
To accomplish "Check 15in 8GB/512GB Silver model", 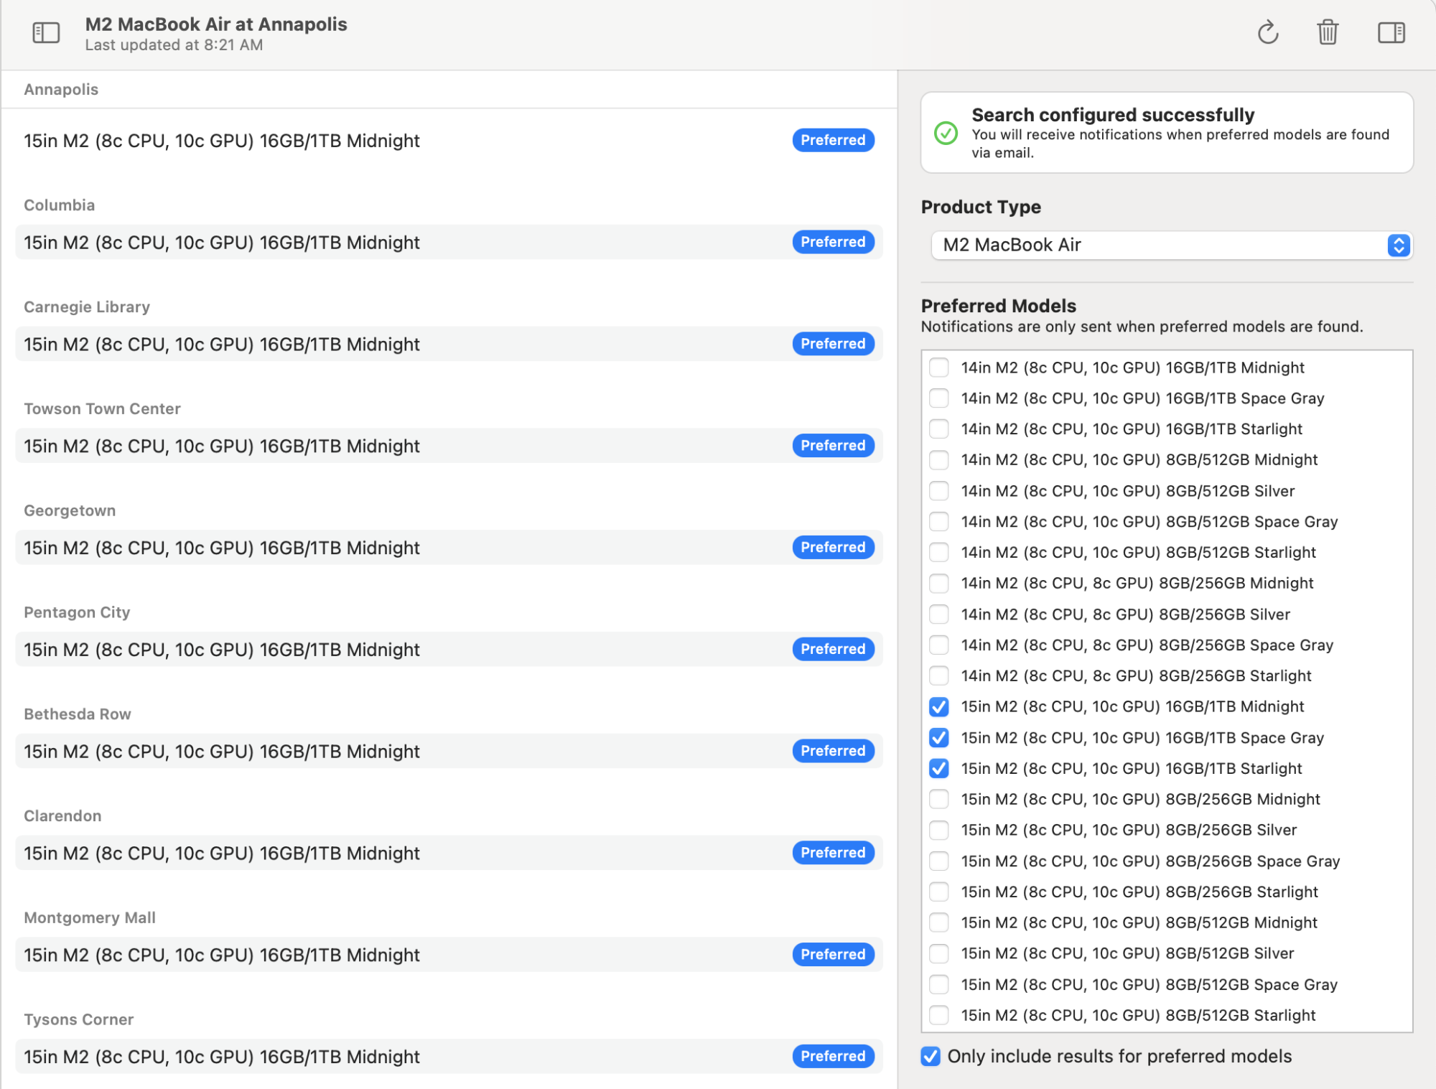I will (938, 953).
